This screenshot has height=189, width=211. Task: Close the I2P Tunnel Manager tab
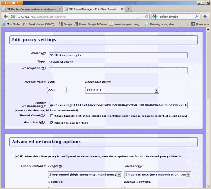pos(122,9)
